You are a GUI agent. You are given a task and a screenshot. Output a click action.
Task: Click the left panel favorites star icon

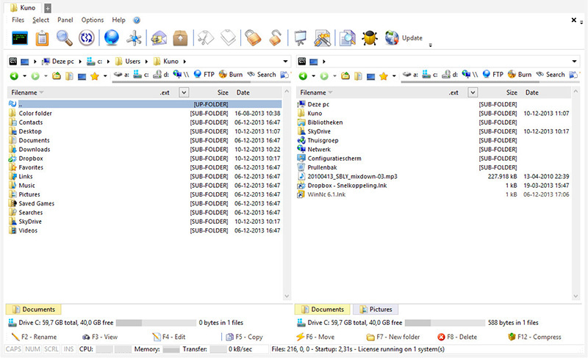click(95, 76)
